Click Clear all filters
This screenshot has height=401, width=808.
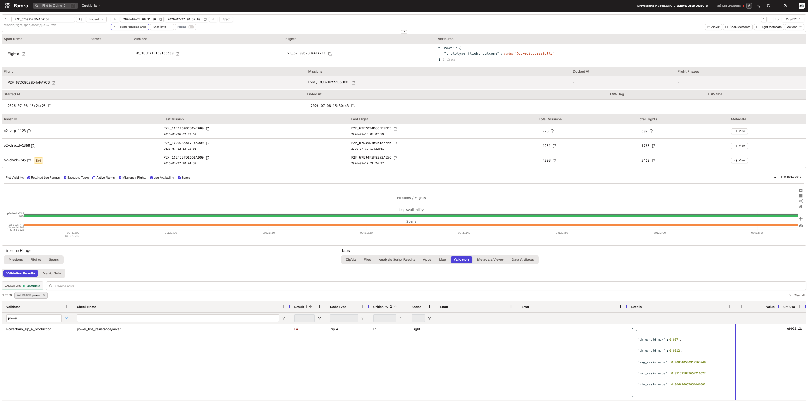tap(797, 295)
